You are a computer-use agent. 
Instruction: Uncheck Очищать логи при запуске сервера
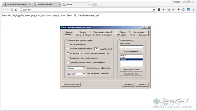coord(68,58)
